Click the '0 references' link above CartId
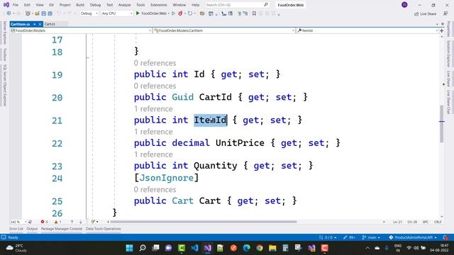This screenshot has height=255, width=454. pos(155,86)
